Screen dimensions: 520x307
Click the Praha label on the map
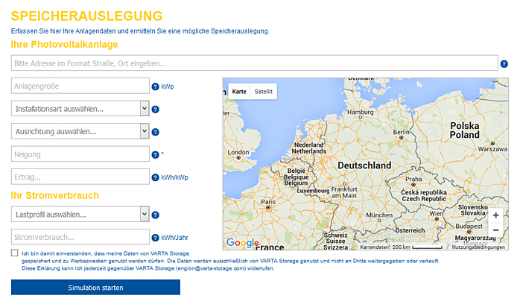[413, 179]
